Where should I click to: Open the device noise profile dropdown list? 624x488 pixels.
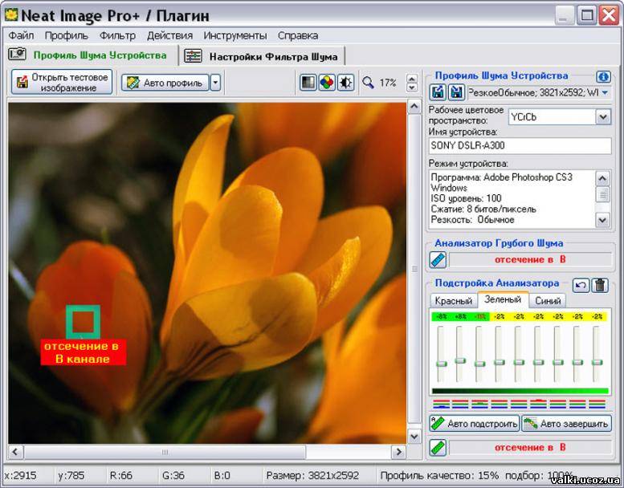coord(604,92)
